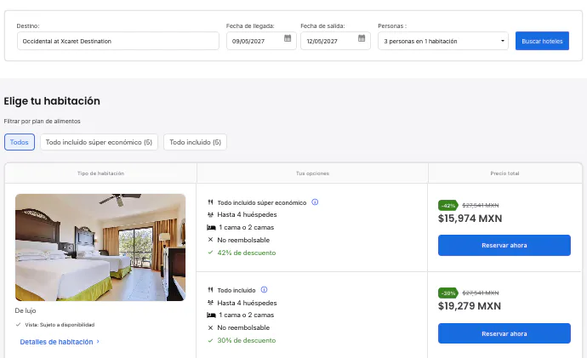Open the departure date calendar icon
587x358 pixels.
click(x=362, y=38)
